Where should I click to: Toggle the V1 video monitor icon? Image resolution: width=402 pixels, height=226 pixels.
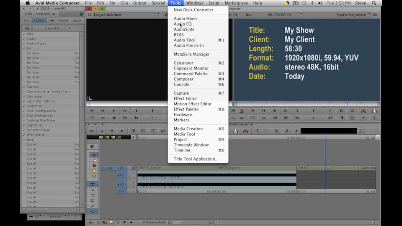134,168
